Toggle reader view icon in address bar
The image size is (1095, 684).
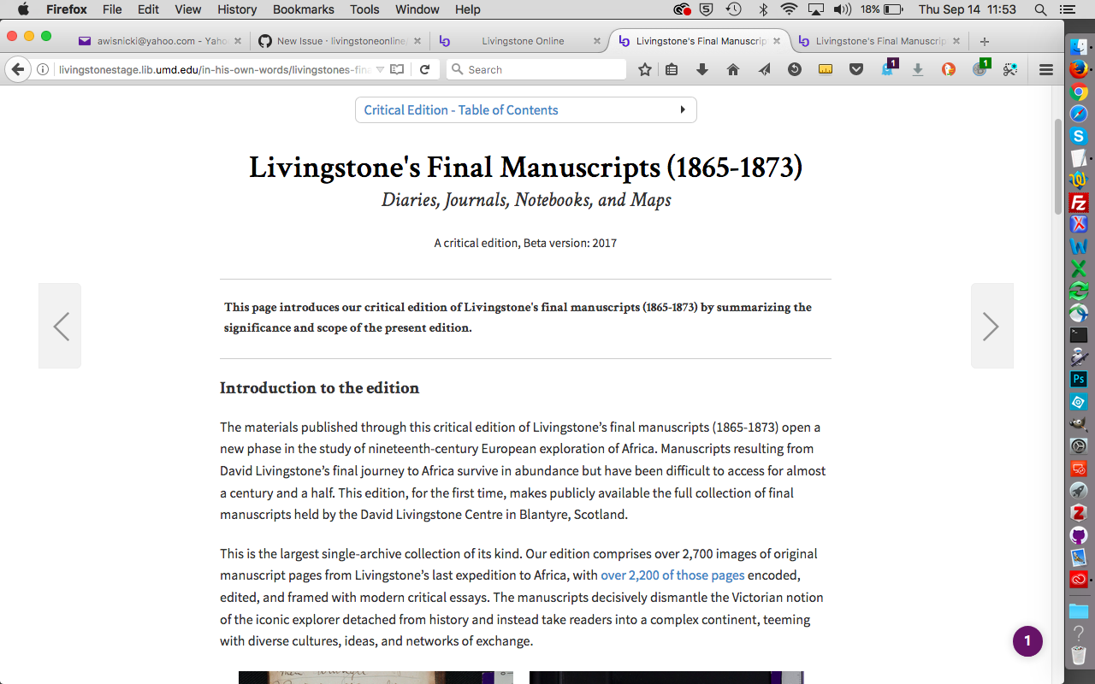pyautogui.click(x=397, y=70)
